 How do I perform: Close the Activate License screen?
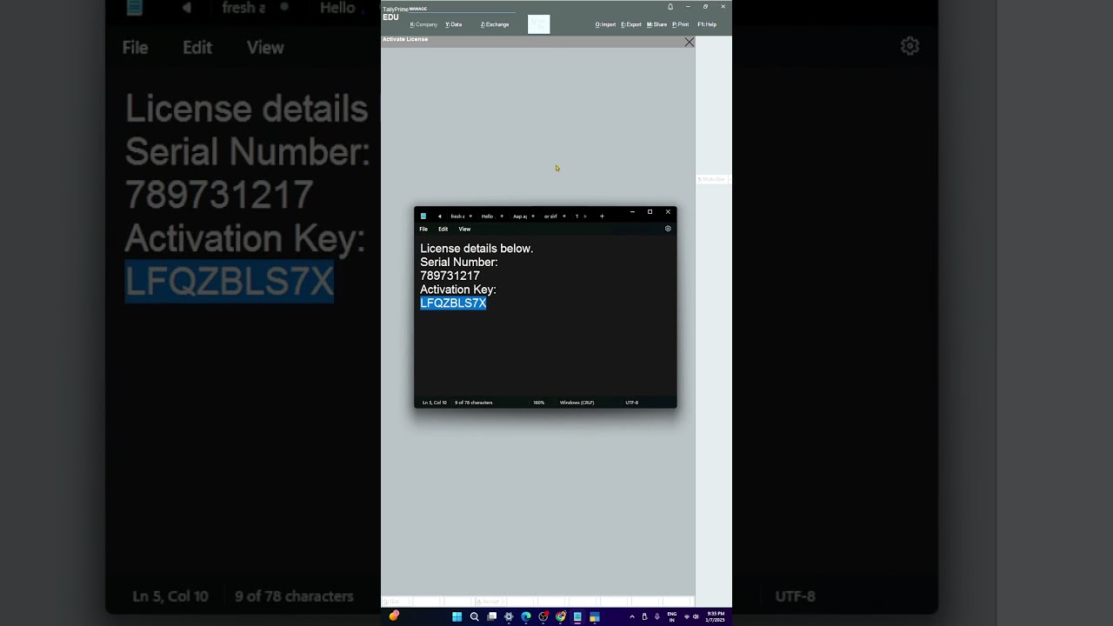point(690,42)
